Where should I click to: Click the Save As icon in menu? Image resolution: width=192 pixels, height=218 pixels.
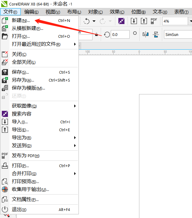[5, 80]
